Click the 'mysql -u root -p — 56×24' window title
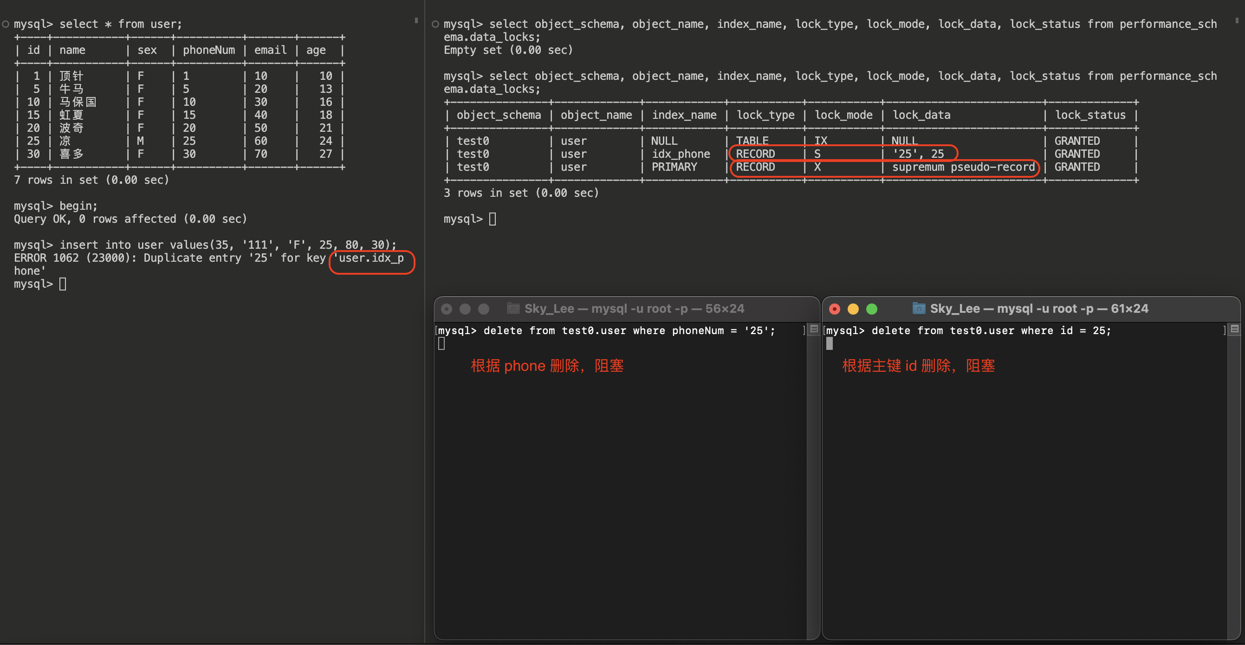Screen dimensions: 1245x645 634,308
